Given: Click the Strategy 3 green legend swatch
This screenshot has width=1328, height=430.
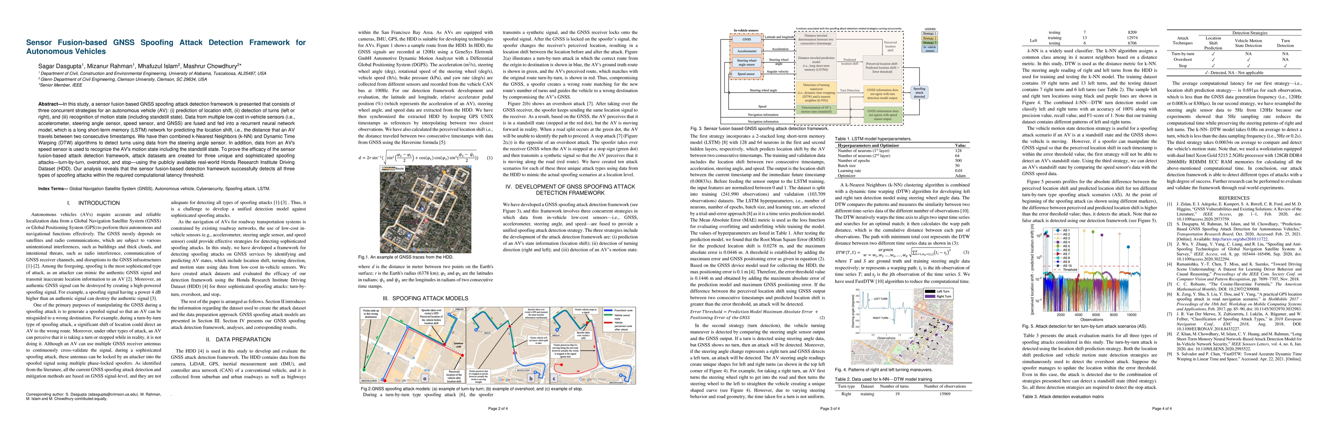Looking at the screenshot, I should pyautogui.click(x=929, y=43).
